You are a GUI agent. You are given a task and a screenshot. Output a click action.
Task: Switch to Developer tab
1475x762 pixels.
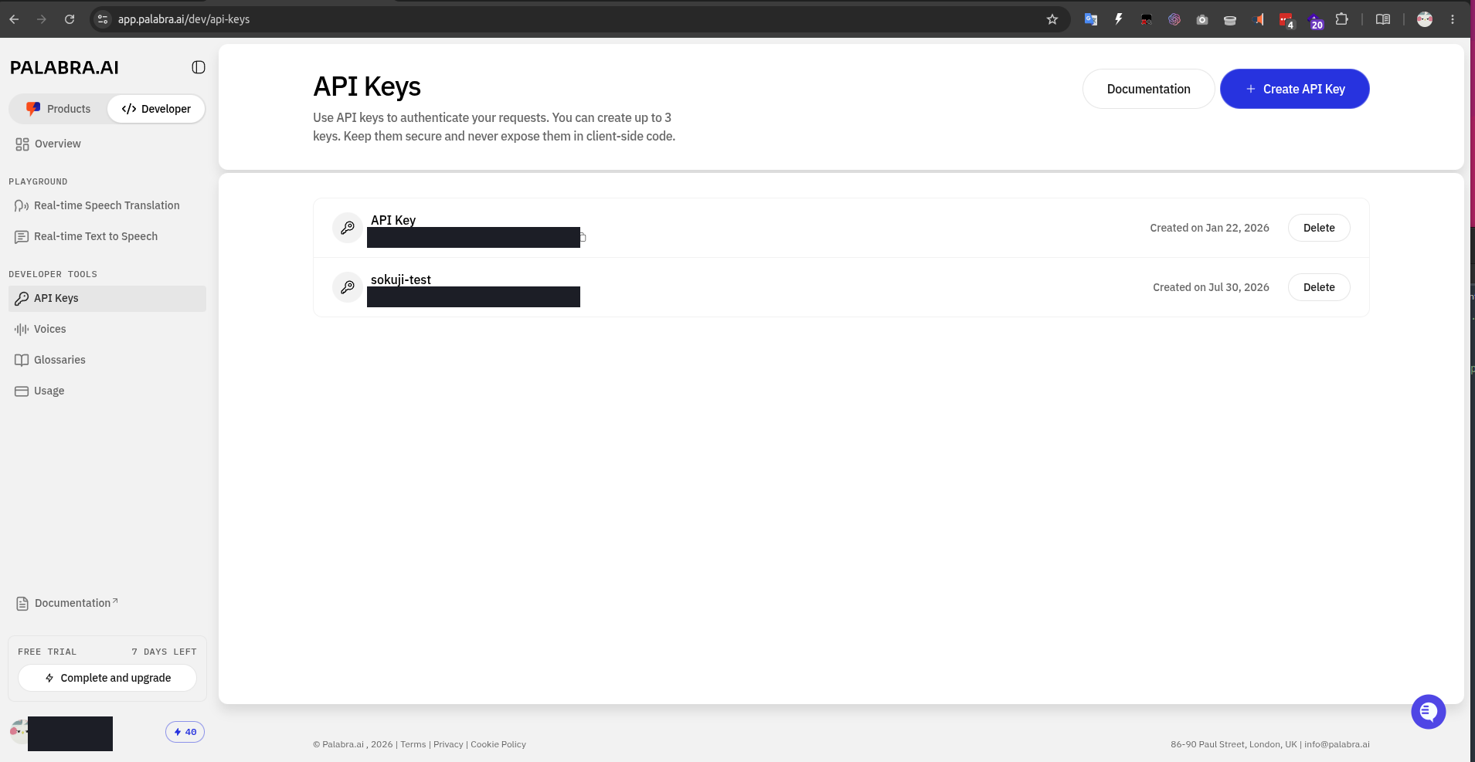(x=156, y=109)
